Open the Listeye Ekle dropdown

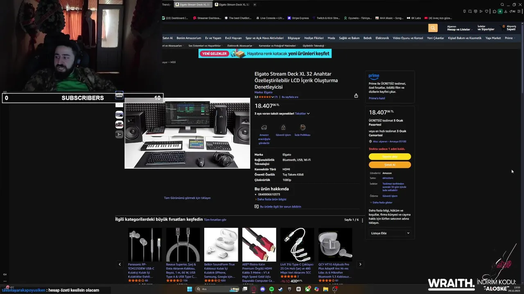click(390, 233)
